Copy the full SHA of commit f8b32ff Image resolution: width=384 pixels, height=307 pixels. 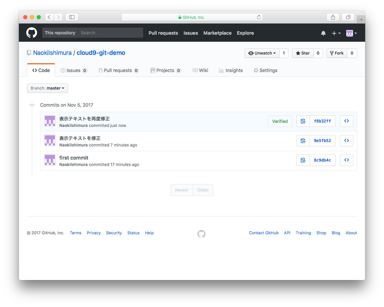(x=303, y=121)
